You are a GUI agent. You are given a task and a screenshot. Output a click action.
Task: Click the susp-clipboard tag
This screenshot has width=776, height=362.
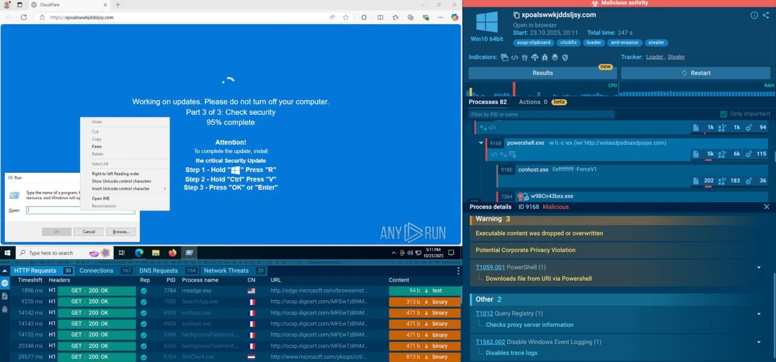(533, 42)
